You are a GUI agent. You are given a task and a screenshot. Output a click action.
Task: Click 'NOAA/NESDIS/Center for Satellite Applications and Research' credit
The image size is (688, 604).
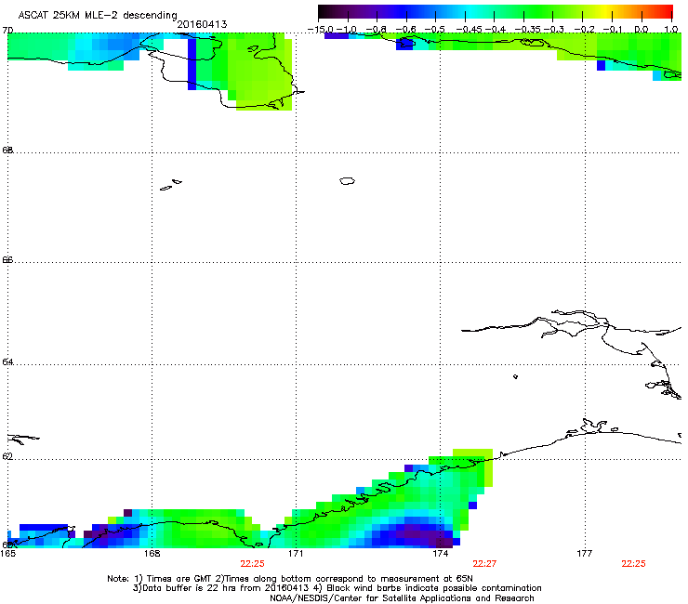pos(402,598)
